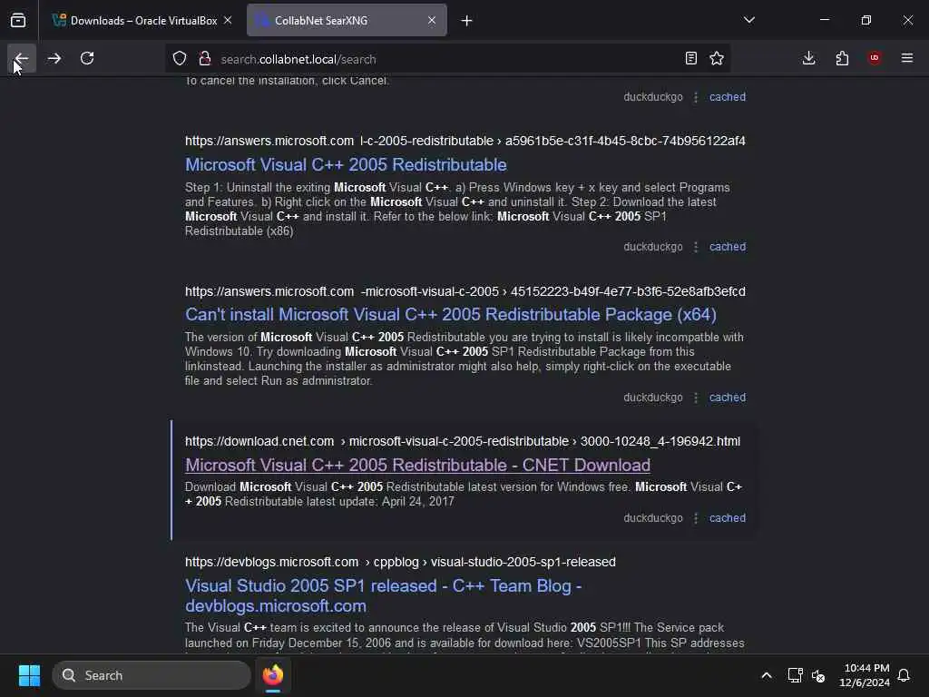Close the CollabNet SearXNG tab

(432, 20)
